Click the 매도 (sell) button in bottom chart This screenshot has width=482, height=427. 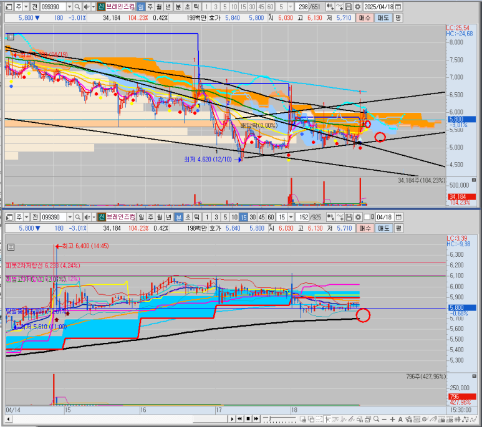pos(383,228)
